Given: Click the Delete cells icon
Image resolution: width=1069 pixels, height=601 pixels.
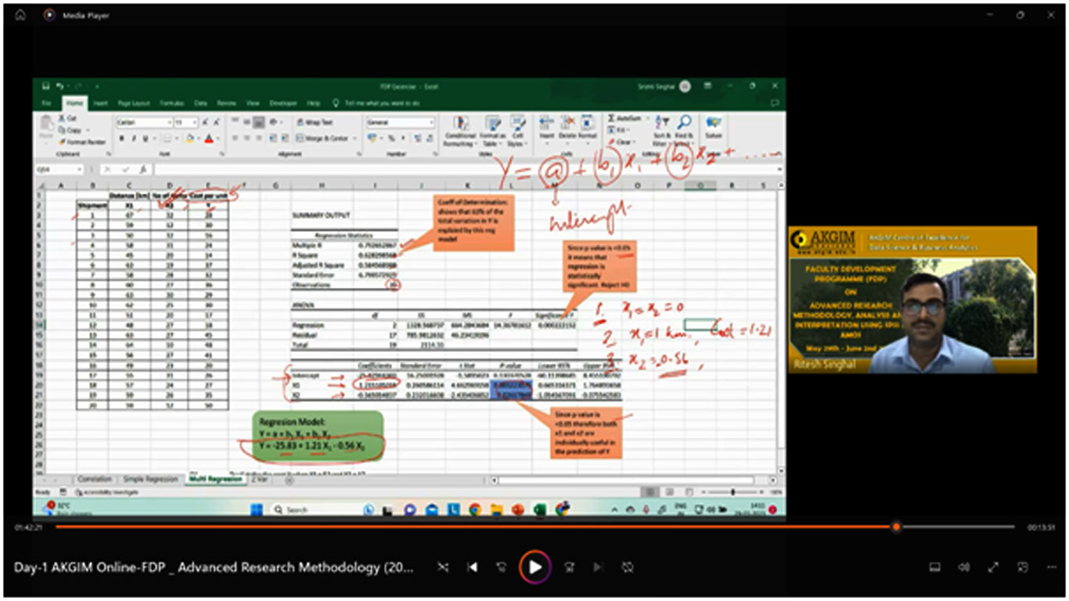Looking at the screenshot, I should coord(567,122).
